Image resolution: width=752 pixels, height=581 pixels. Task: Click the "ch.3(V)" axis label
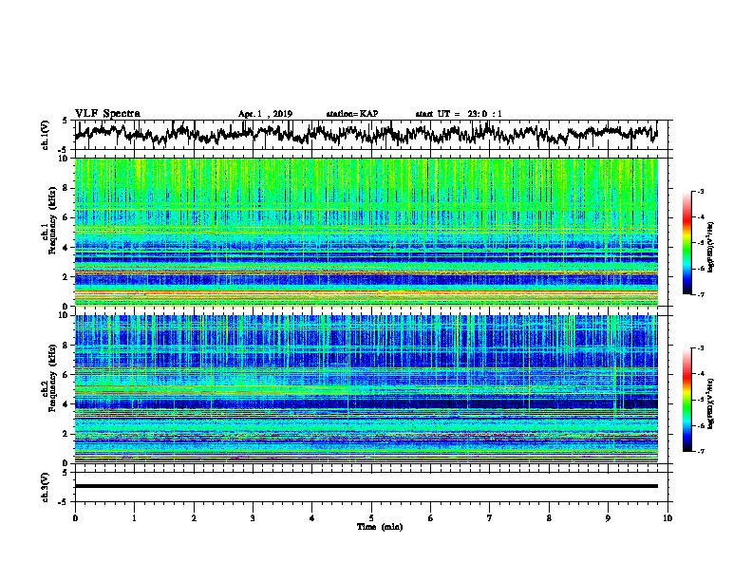pos(46,488)
